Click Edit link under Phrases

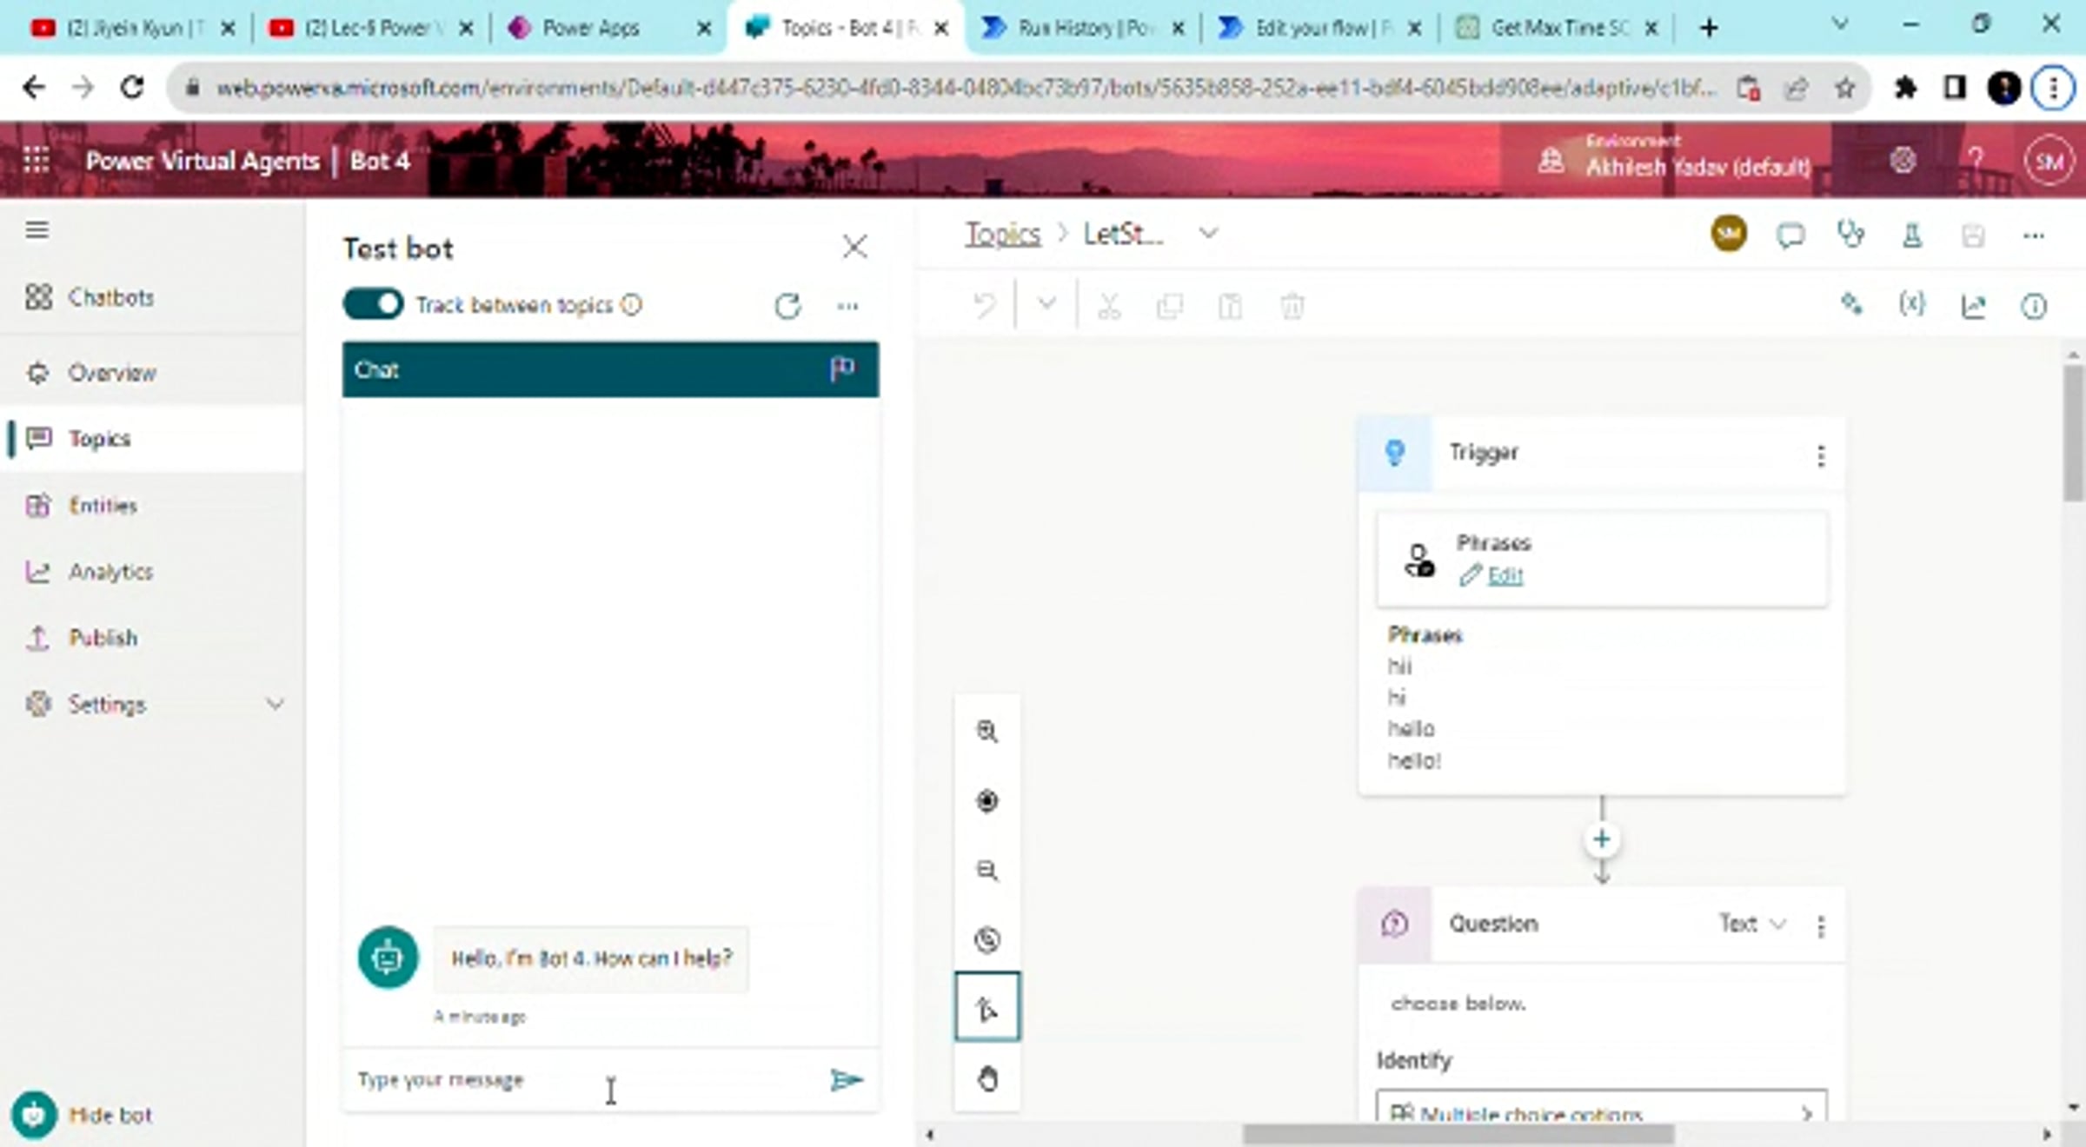[1504, 575]
